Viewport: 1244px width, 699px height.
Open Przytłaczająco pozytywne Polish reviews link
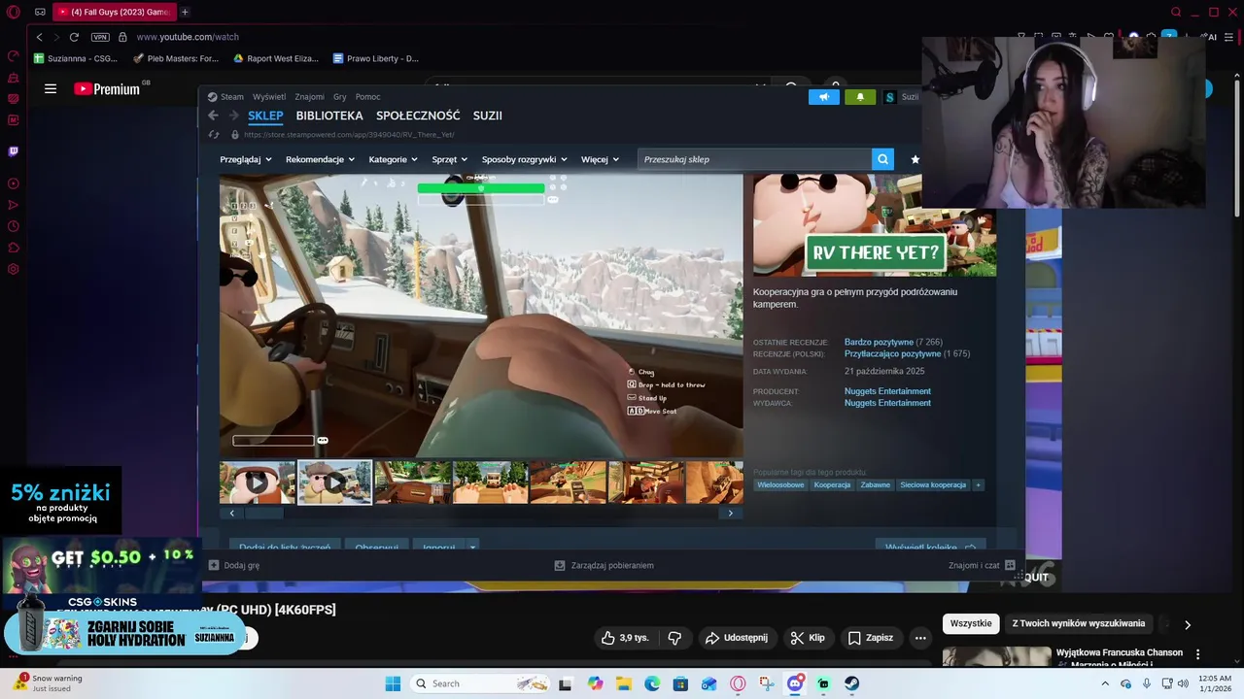tap(892, 354)
